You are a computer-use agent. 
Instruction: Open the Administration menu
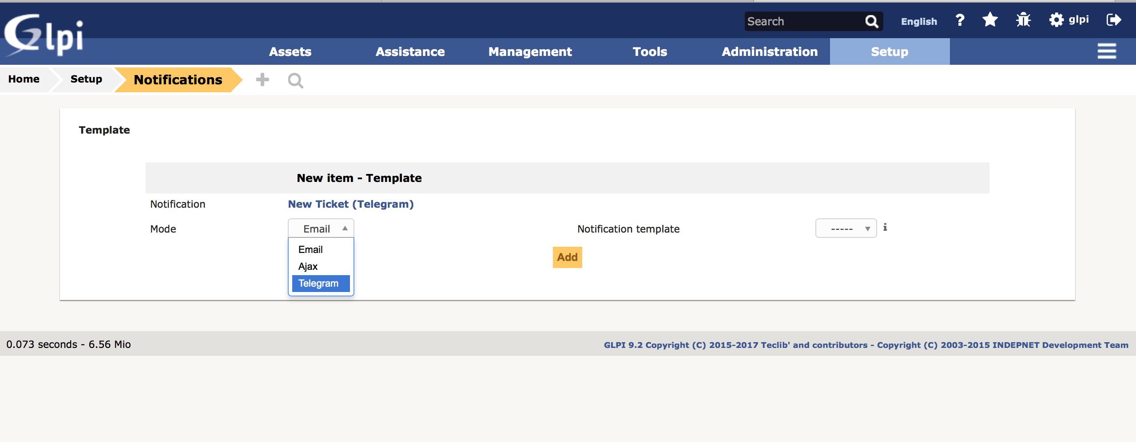point(770,51)
